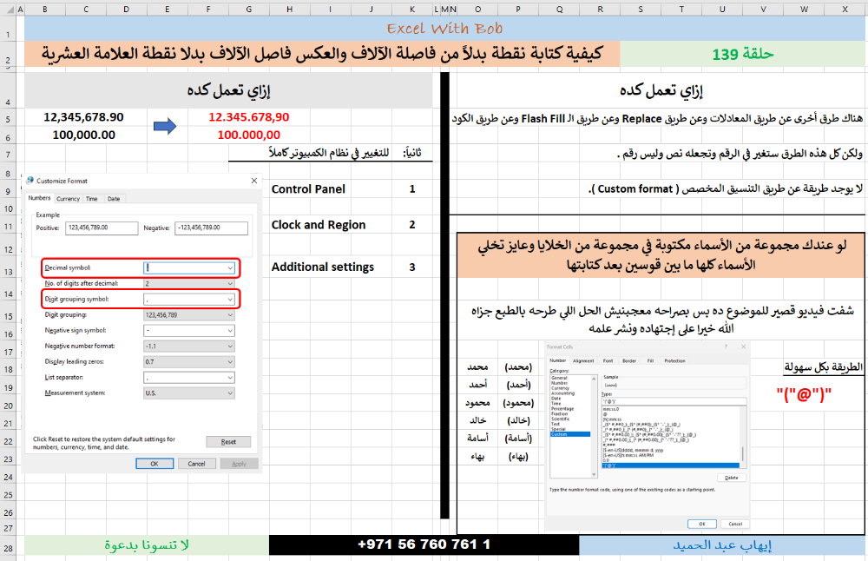Select Custom in the Category list
Viewport: 868px width, 561px height.
pos(570,434)
